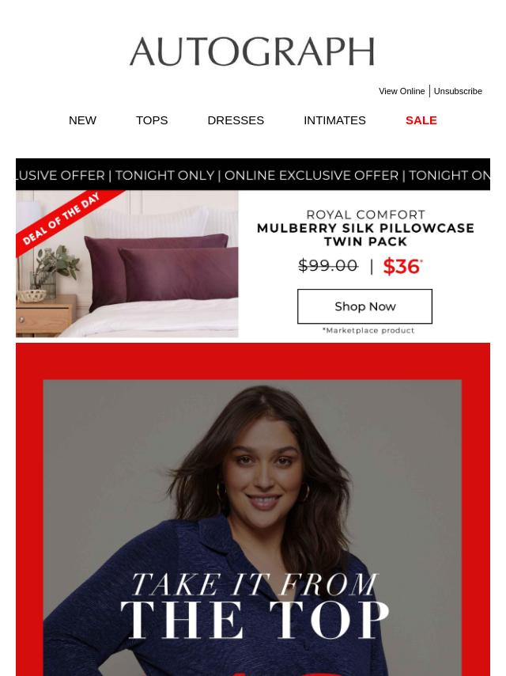
Task: Open the Take It From The Top banner
Action: click(x=253, y=510)
